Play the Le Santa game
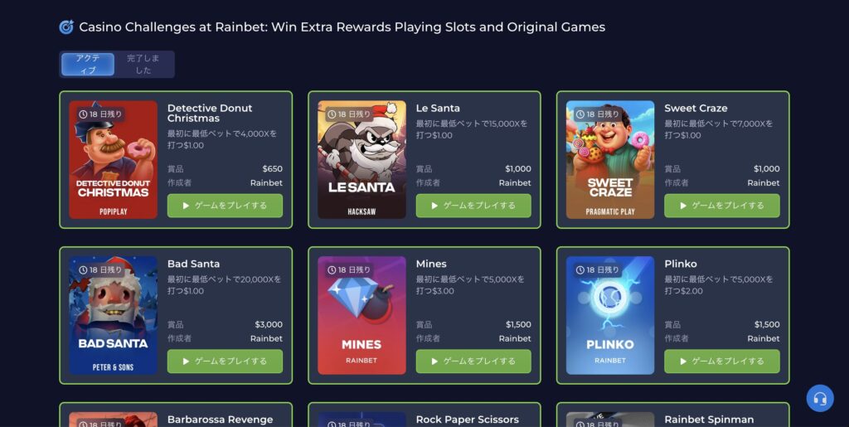The height and width of the screenshot is (427, 849). (473, 206)
